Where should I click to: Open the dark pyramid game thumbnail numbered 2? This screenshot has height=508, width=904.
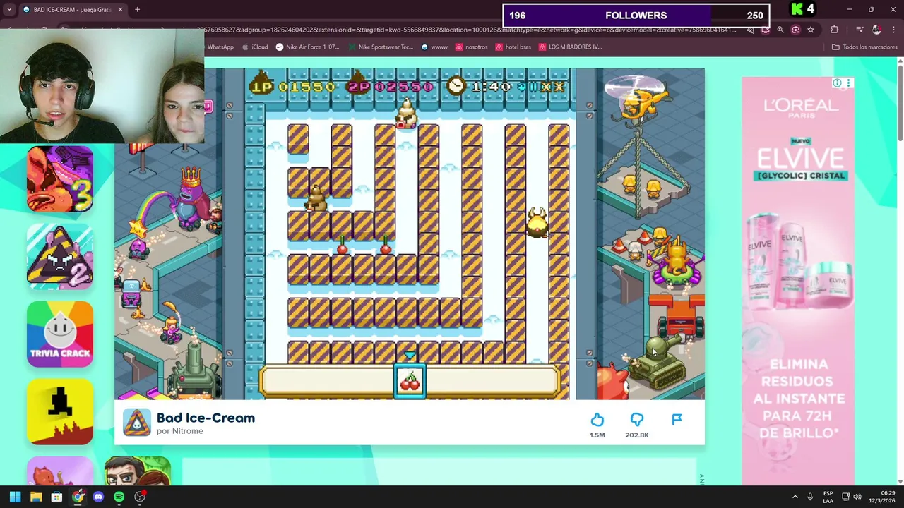pyautogui.click(x=60, y=257)
